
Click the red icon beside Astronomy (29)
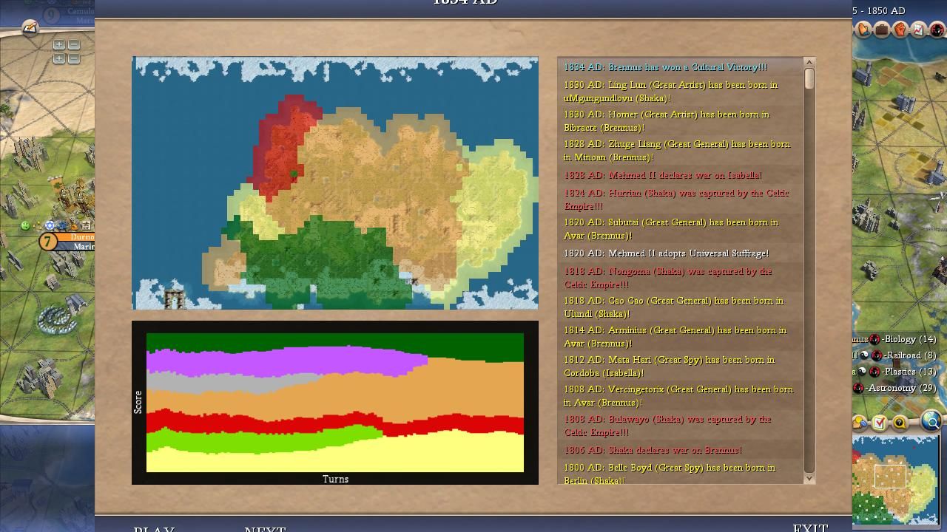click(x=858, y=388)
